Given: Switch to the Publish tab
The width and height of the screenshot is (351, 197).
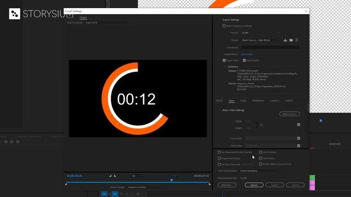Looking at the screenshot, I should pos(289,101).
